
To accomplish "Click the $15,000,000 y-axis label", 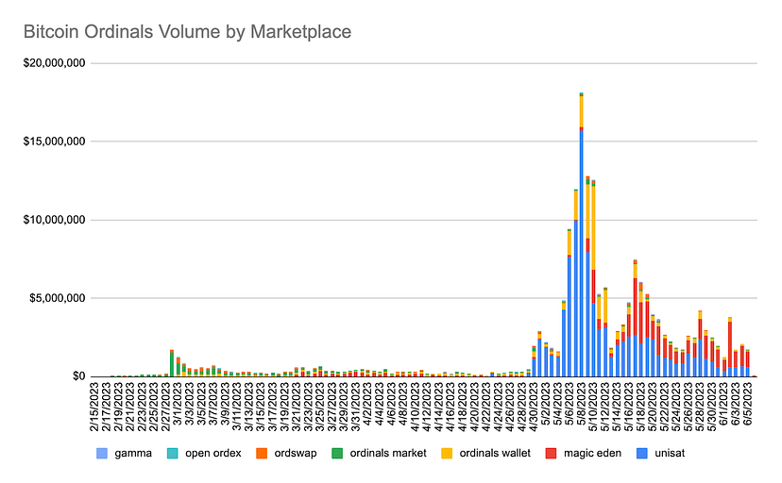I will 55,142.
